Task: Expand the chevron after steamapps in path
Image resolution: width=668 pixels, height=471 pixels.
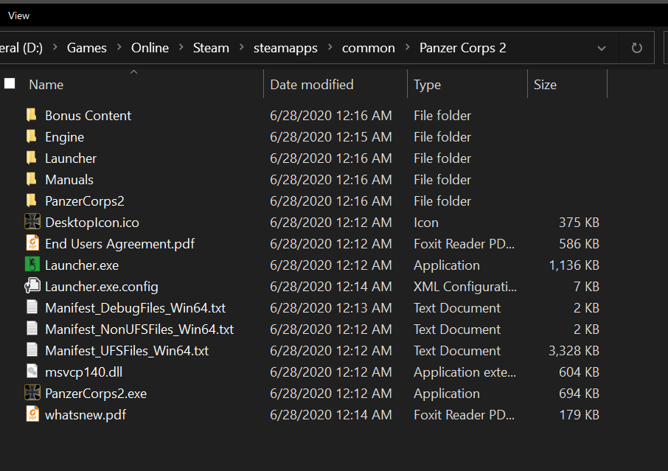Action: point(330,47)
